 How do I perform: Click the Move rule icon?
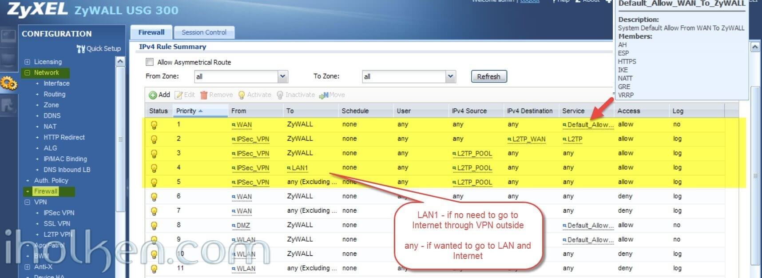(324, 95)
